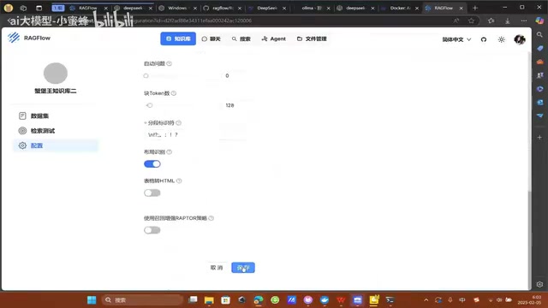Enable the 表格转HTML toggle switch
The width and height of the screenshot is (548, 308).
(x=152, y=192)
